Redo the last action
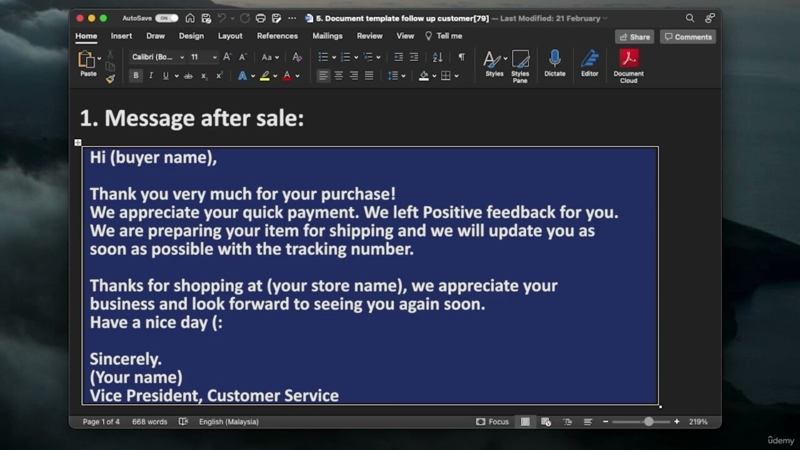Screen dimensions: 800x450 tap(245, 18)
